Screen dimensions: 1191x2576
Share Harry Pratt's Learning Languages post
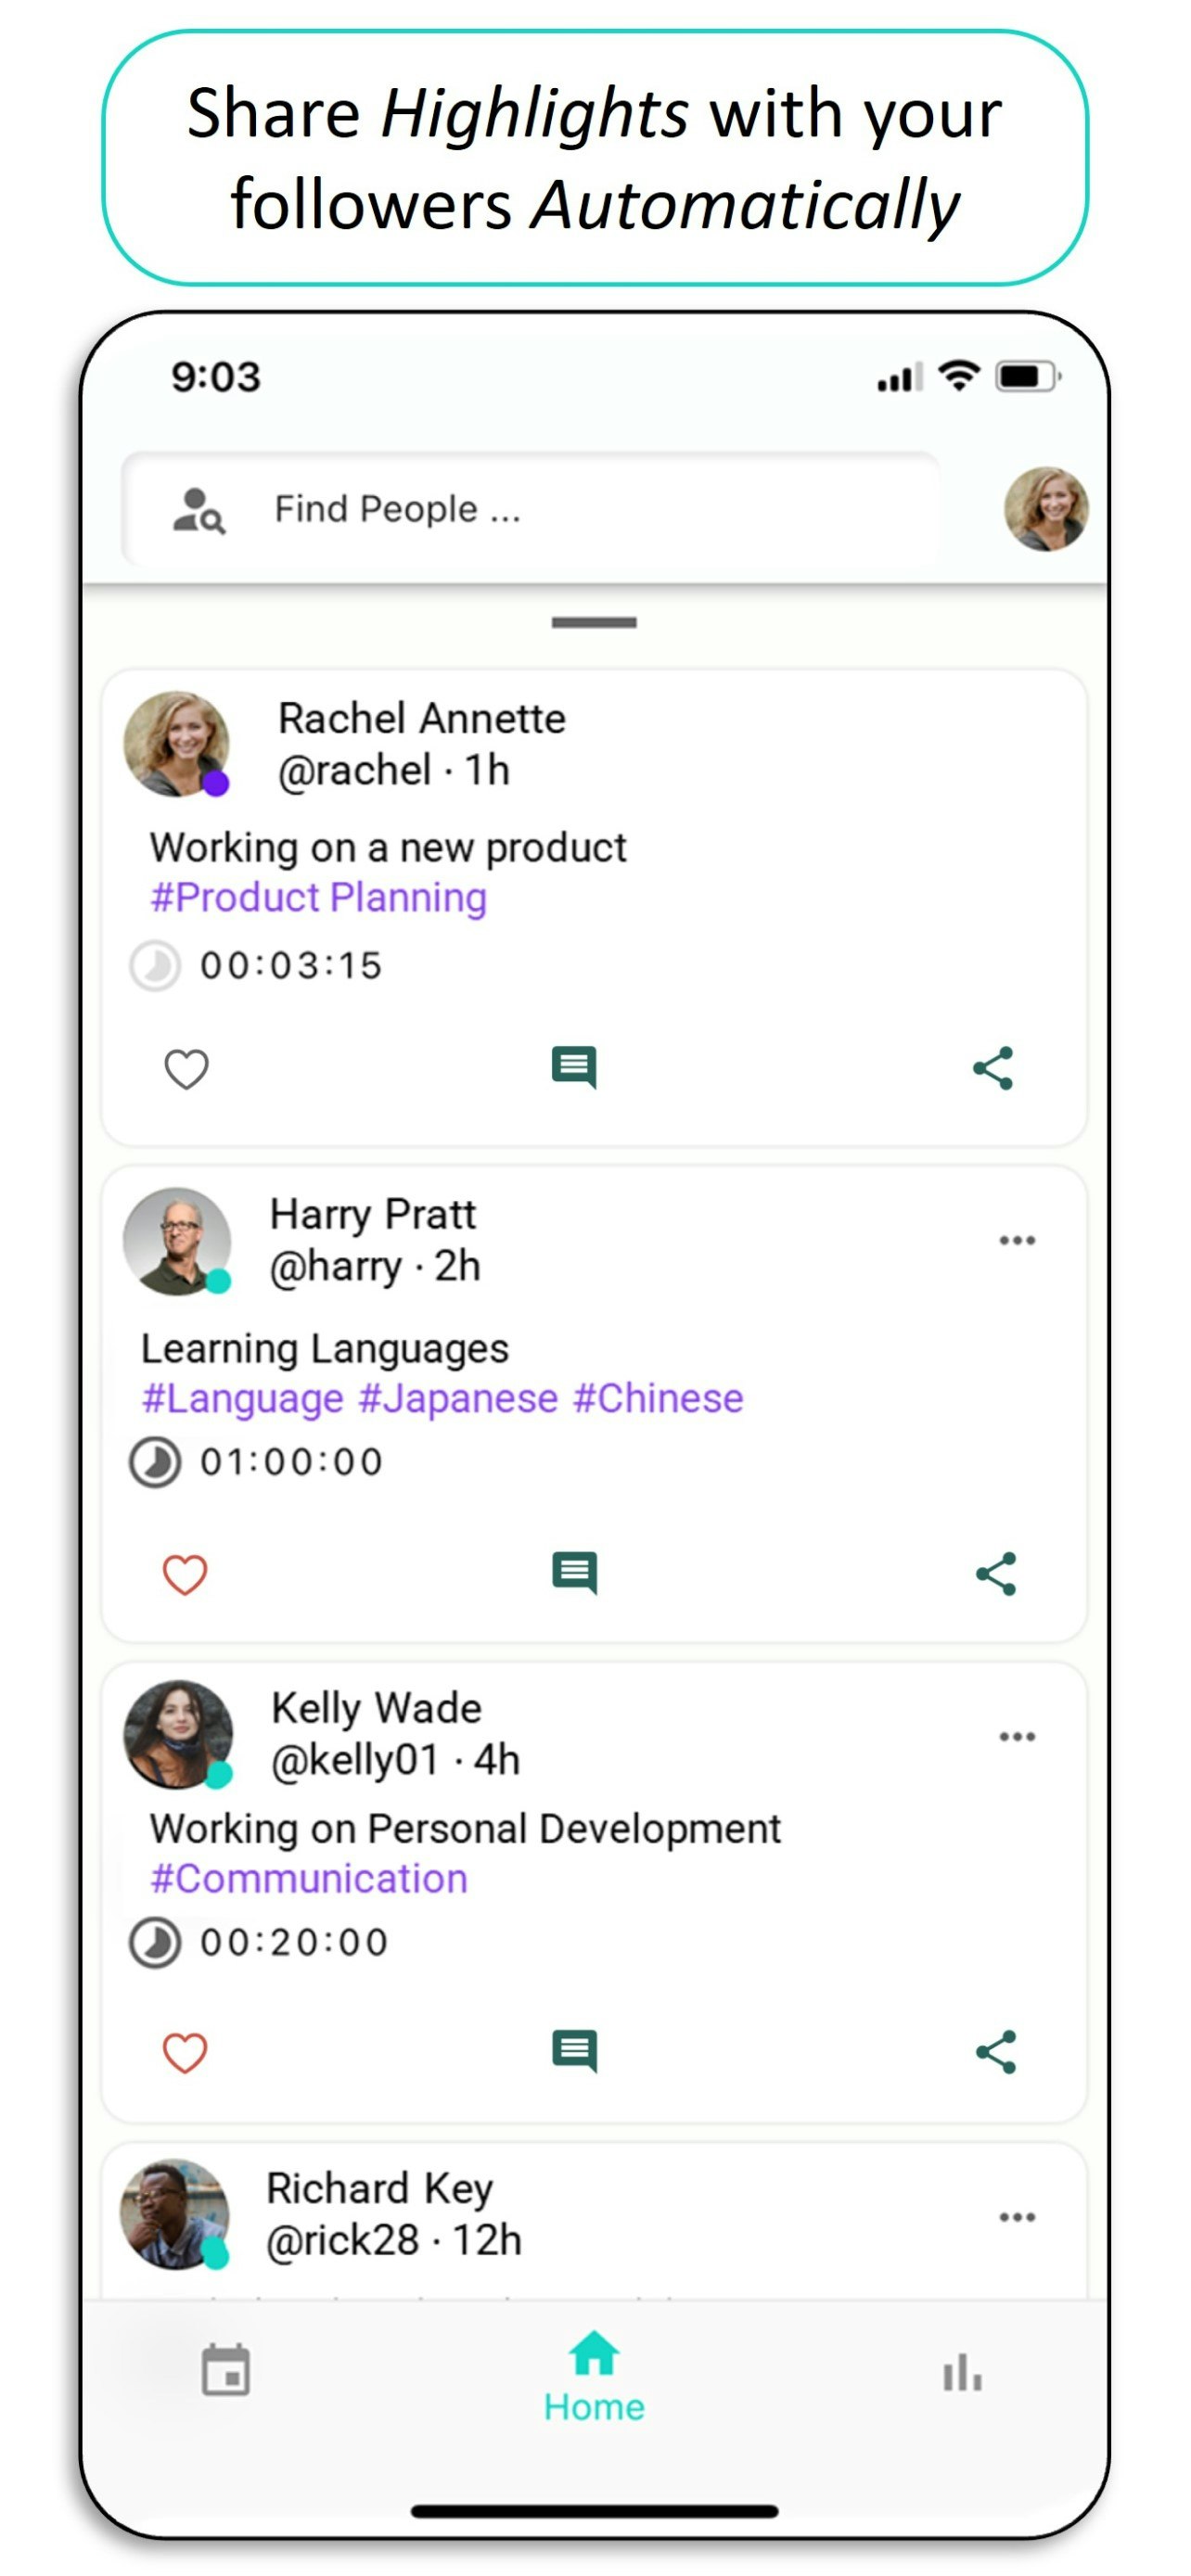tap(996, 1574)
